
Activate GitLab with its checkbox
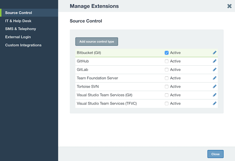tap(167, 70)
